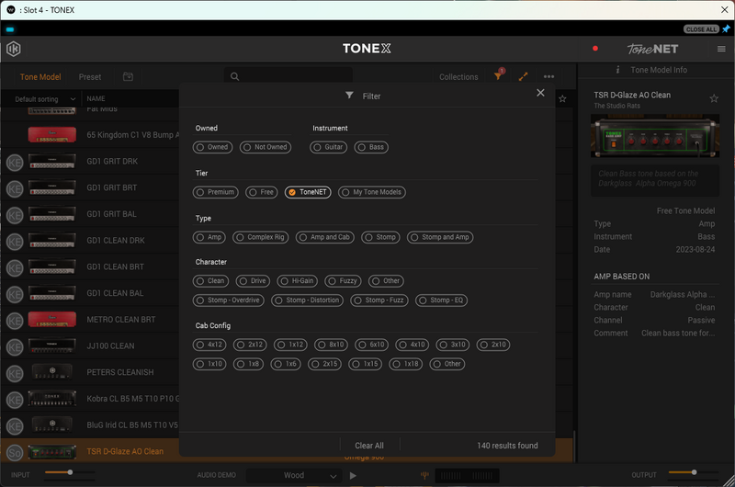Select the Complex Rig type filter
The height and width of the screenshot is (487, 735).
click(x=261, y=237)
